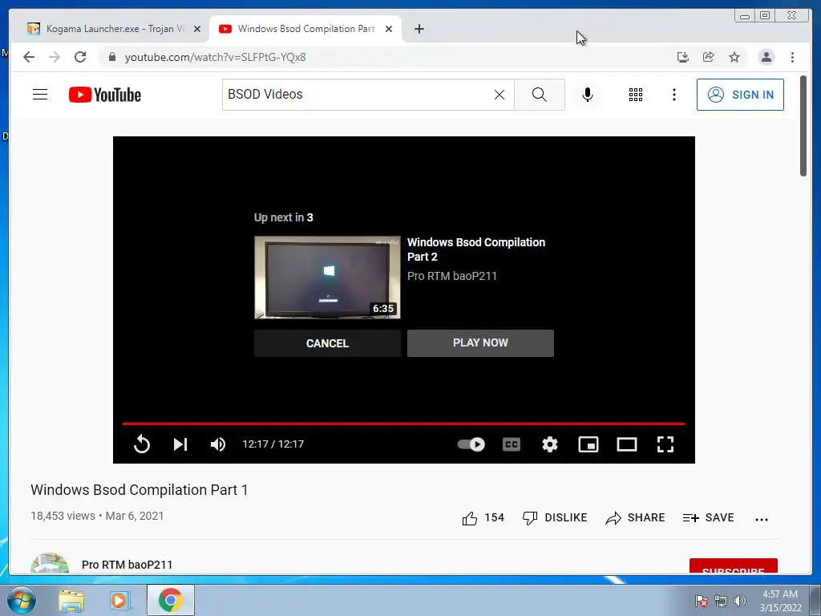Image resolution: width=821 pixels, height=616 pixels.
Task: Click the install app icon in address bar
Action: [x=683, y=57]
